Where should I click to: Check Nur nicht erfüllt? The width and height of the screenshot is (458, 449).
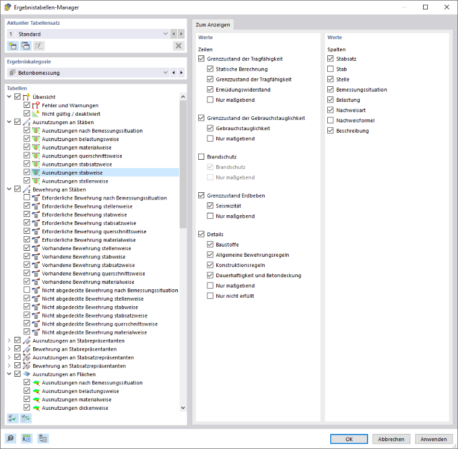210,296
